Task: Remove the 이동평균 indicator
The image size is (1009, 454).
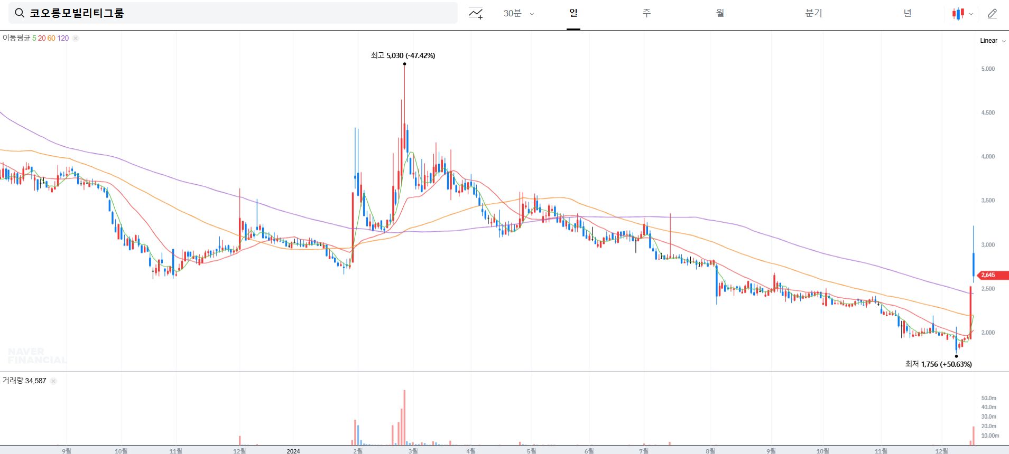Action: [x=76, y=38]
